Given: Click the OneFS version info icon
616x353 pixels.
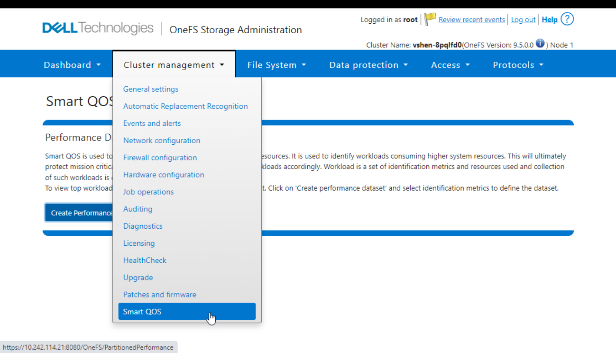Looking at the screenshot, I should (x=540, y=43).
